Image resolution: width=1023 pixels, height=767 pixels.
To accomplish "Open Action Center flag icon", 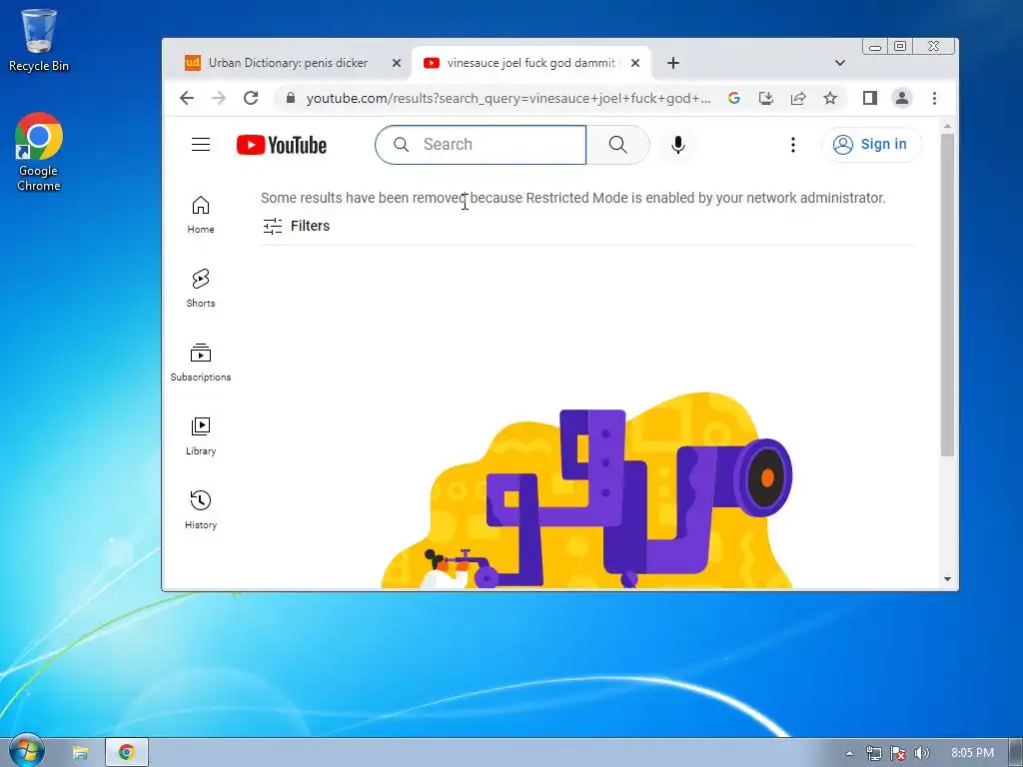I will point(898,753).
